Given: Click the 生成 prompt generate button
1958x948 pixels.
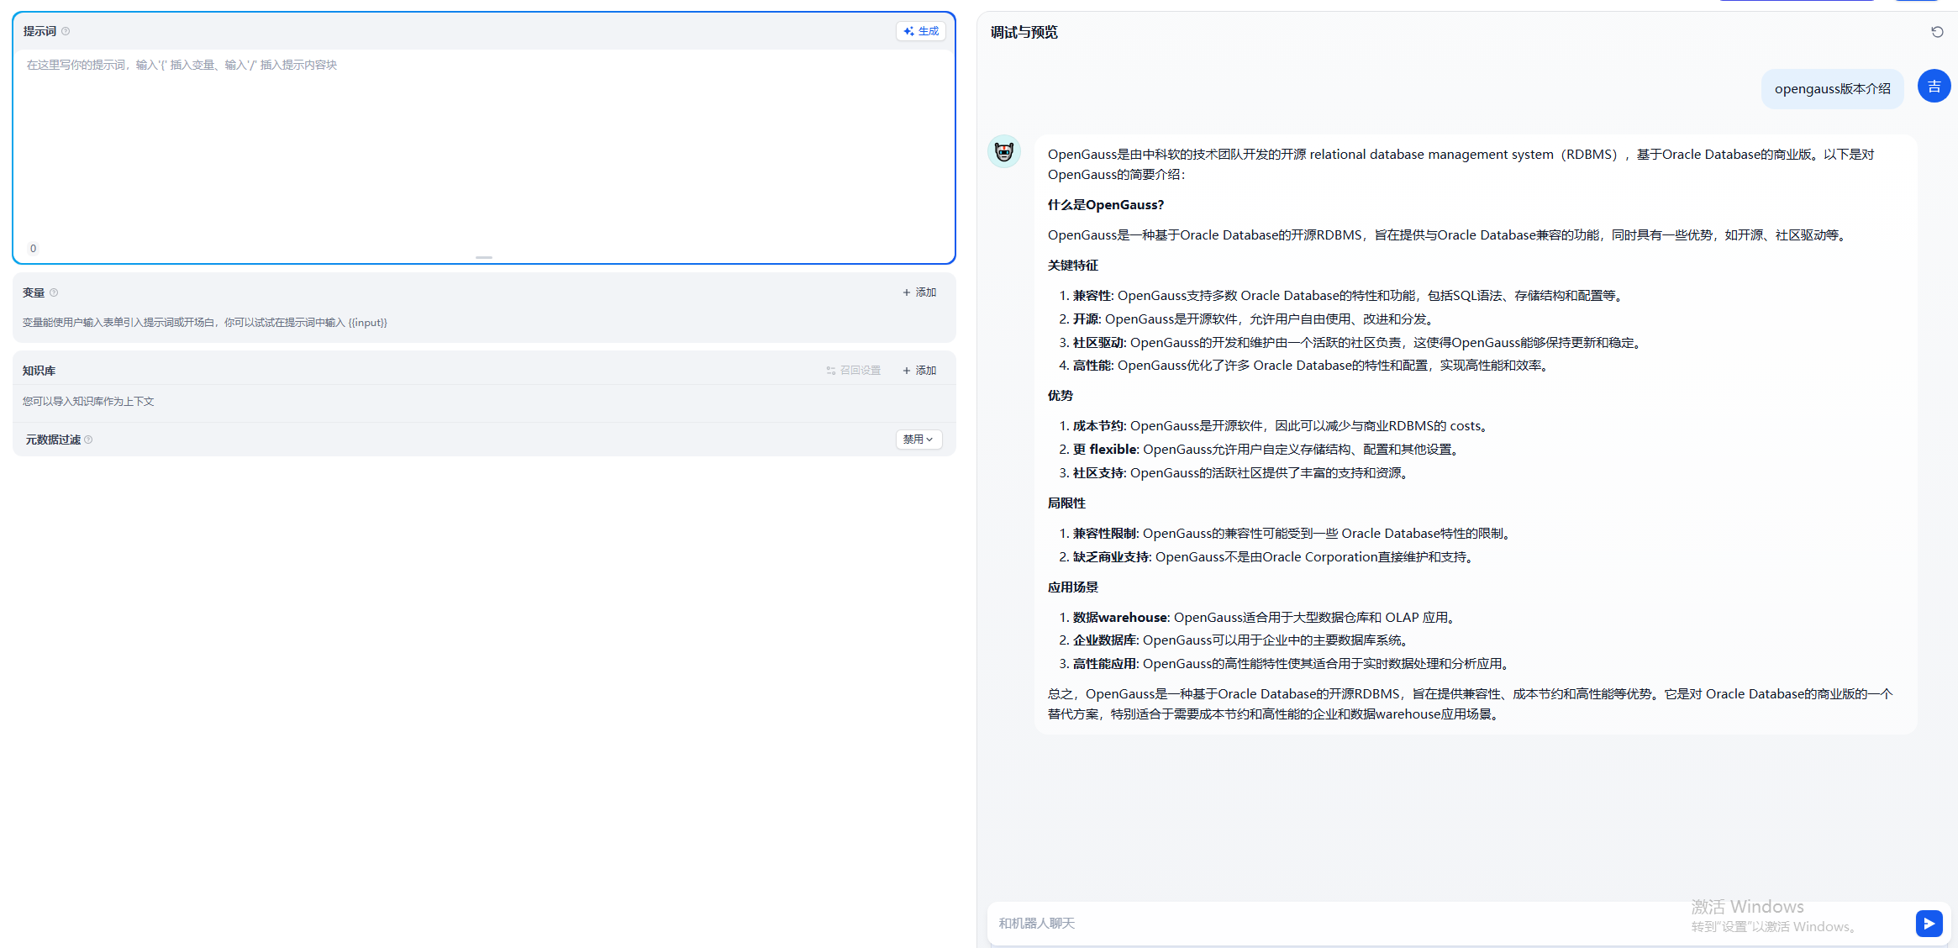Looking at the screenshot, I should [x=921, y=31].
